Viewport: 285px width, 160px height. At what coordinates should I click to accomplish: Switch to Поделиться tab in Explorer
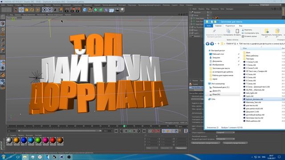click(x=230, y=26)
